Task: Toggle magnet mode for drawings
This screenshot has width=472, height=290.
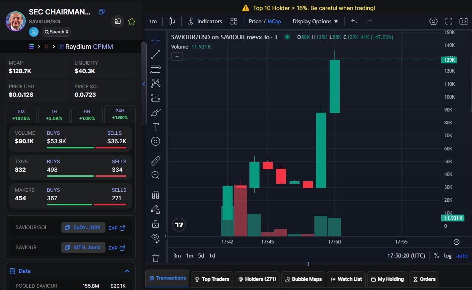Action: coord(156,195)
